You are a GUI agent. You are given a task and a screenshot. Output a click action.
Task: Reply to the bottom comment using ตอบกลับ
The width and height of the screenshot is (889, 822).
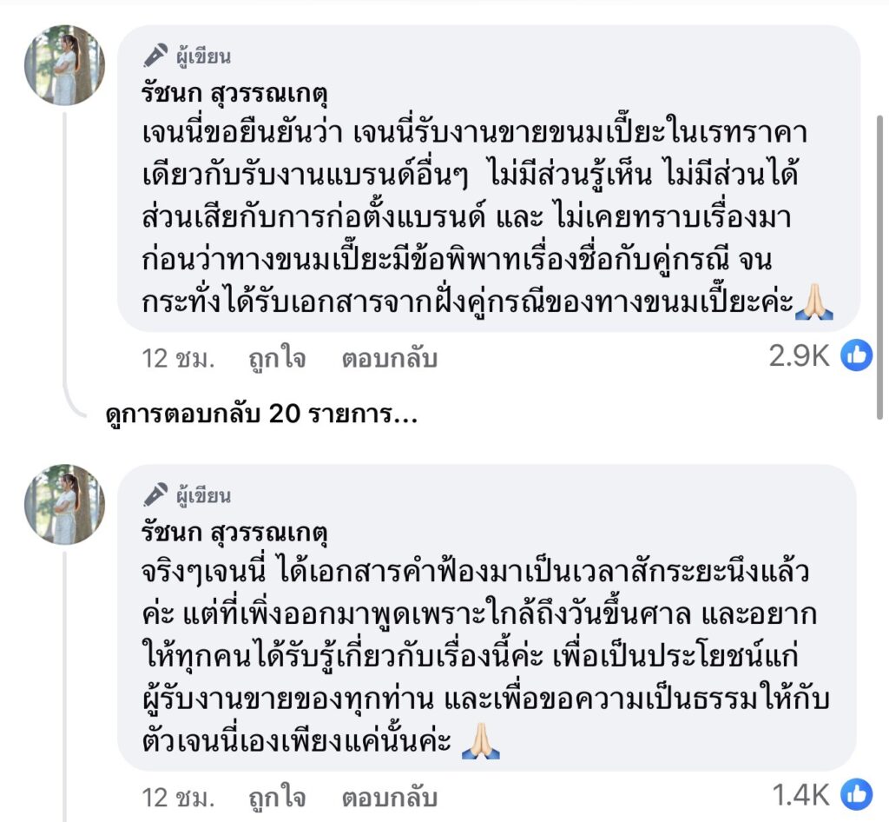coord(389,797)
